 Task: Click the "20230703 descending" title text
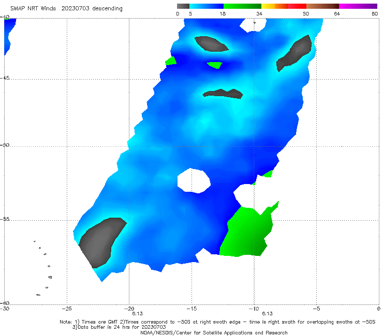(x=92, y=9)
